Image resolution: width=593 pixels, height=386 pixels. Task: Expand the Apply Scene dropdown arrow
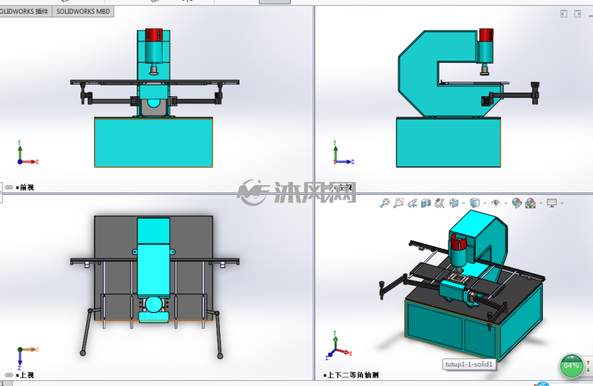(541, 203)
